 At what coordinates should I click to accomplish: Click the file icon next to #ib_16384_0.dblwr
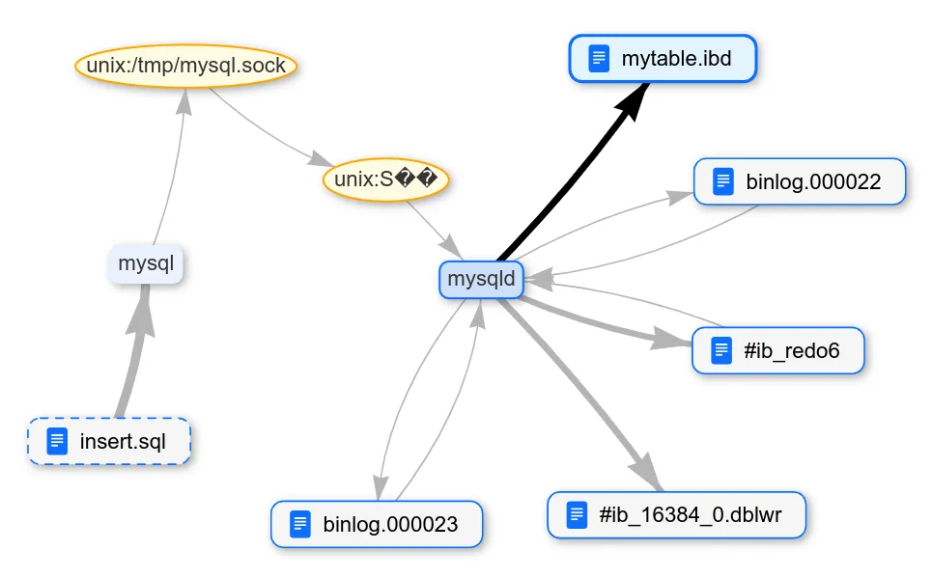(x=577, y=515)
